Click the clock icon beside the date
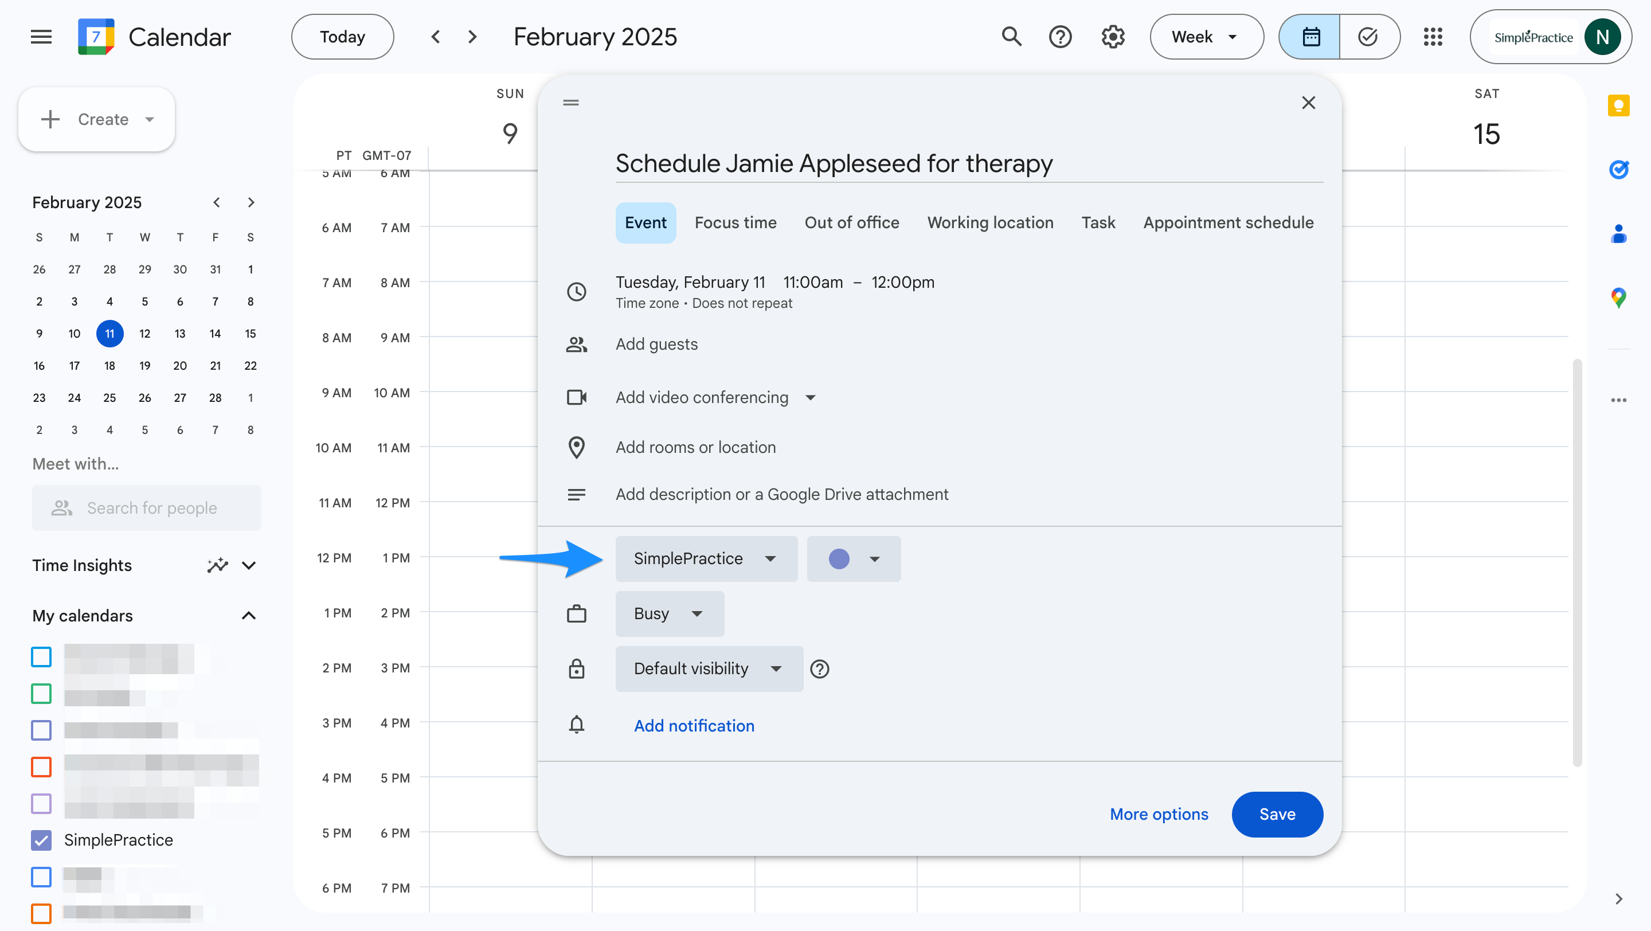This screenshot has height=931, width=1651. click(576, 292)
